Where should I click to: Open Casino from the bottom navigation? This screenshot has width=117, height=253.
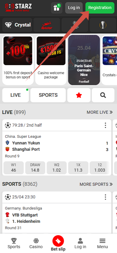click(36, 244)
